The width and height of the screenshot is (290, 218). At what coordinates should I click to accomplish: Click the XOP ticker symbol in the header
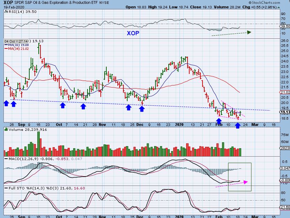click(x=8, y=2)
